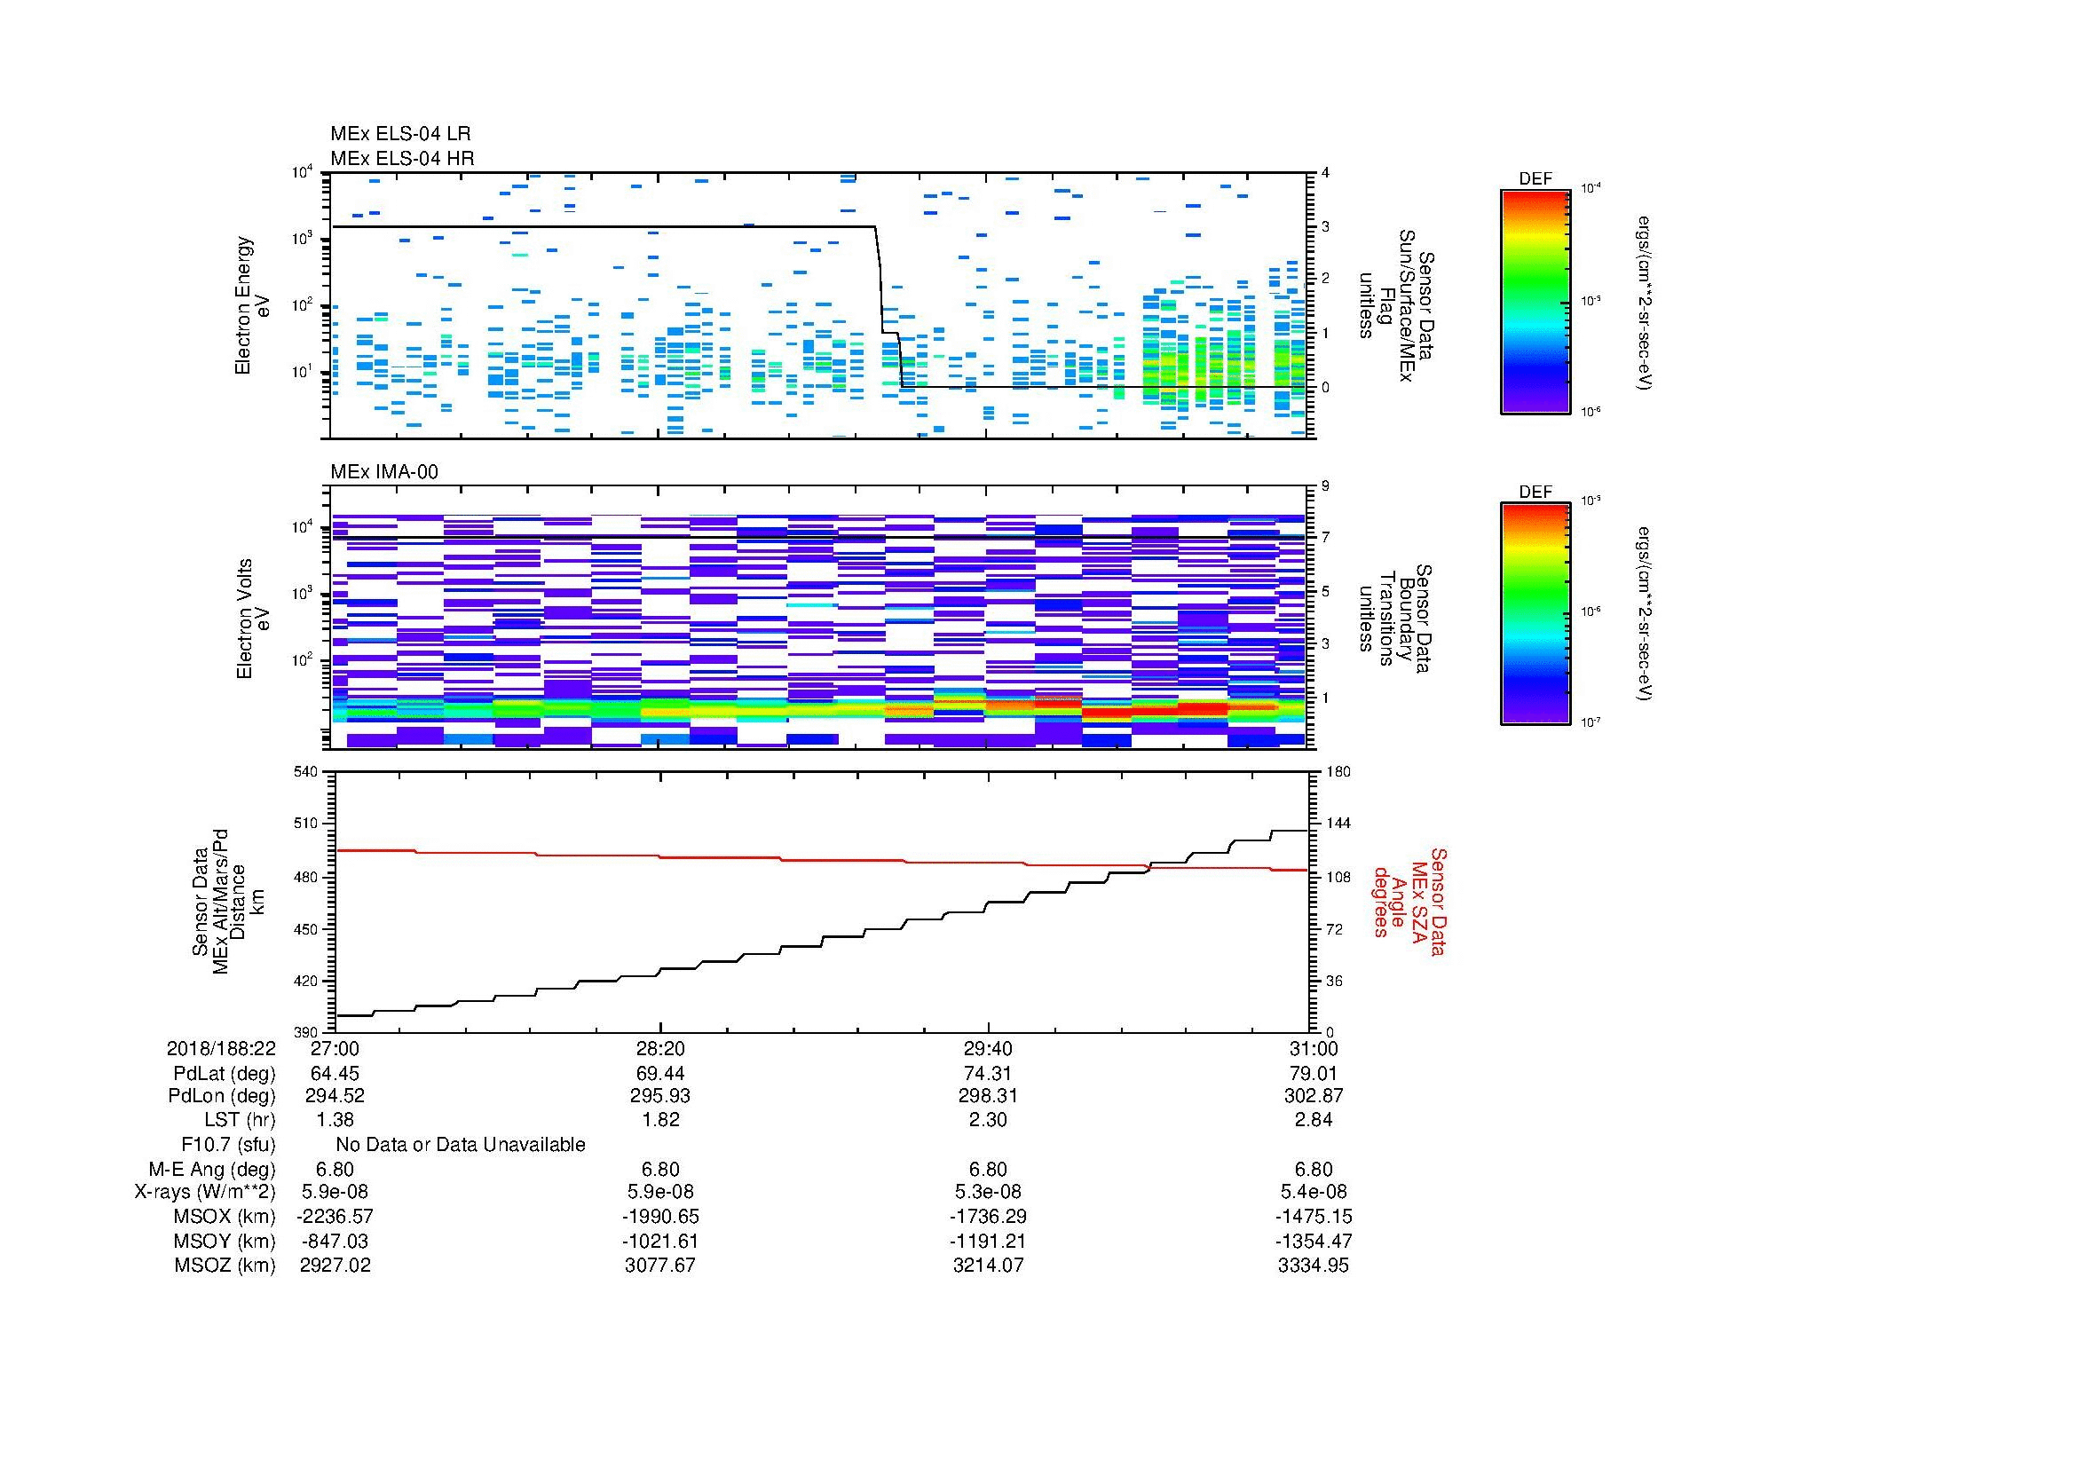Viewport: 2076px width, 1467px height.
Task: Click the MSOX value '-1736.29'
Action: (x=988, y=1217)
